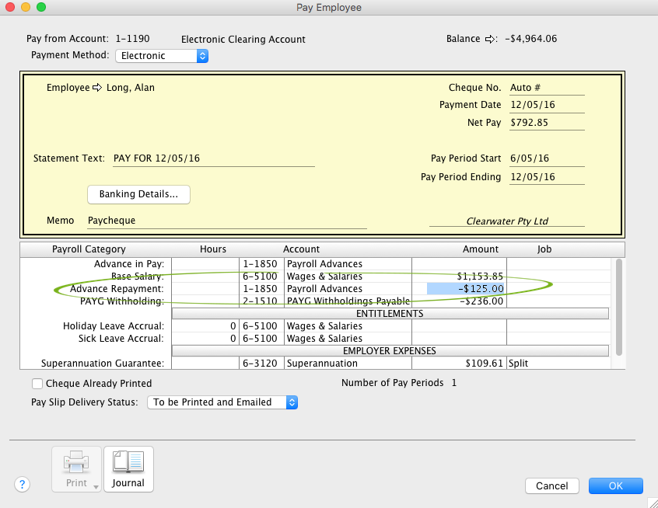Image resolution: width=658 pixels, height=508 pixels.
Task: Open the Payment Method dropdown
Action: coord(162,56)
